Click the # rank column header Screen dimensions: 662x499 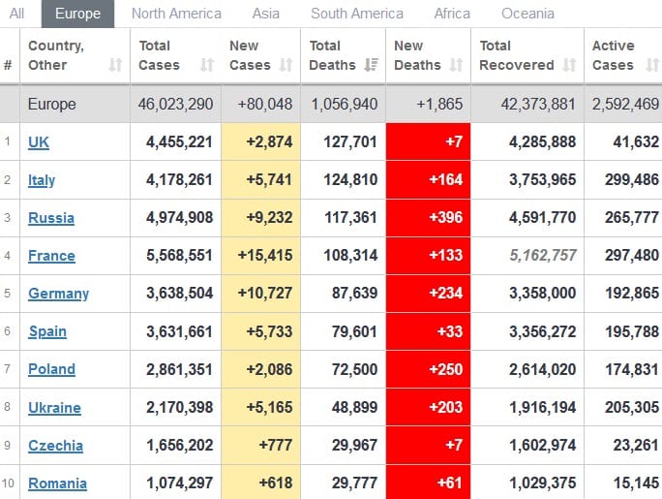[x=9, y=65]
